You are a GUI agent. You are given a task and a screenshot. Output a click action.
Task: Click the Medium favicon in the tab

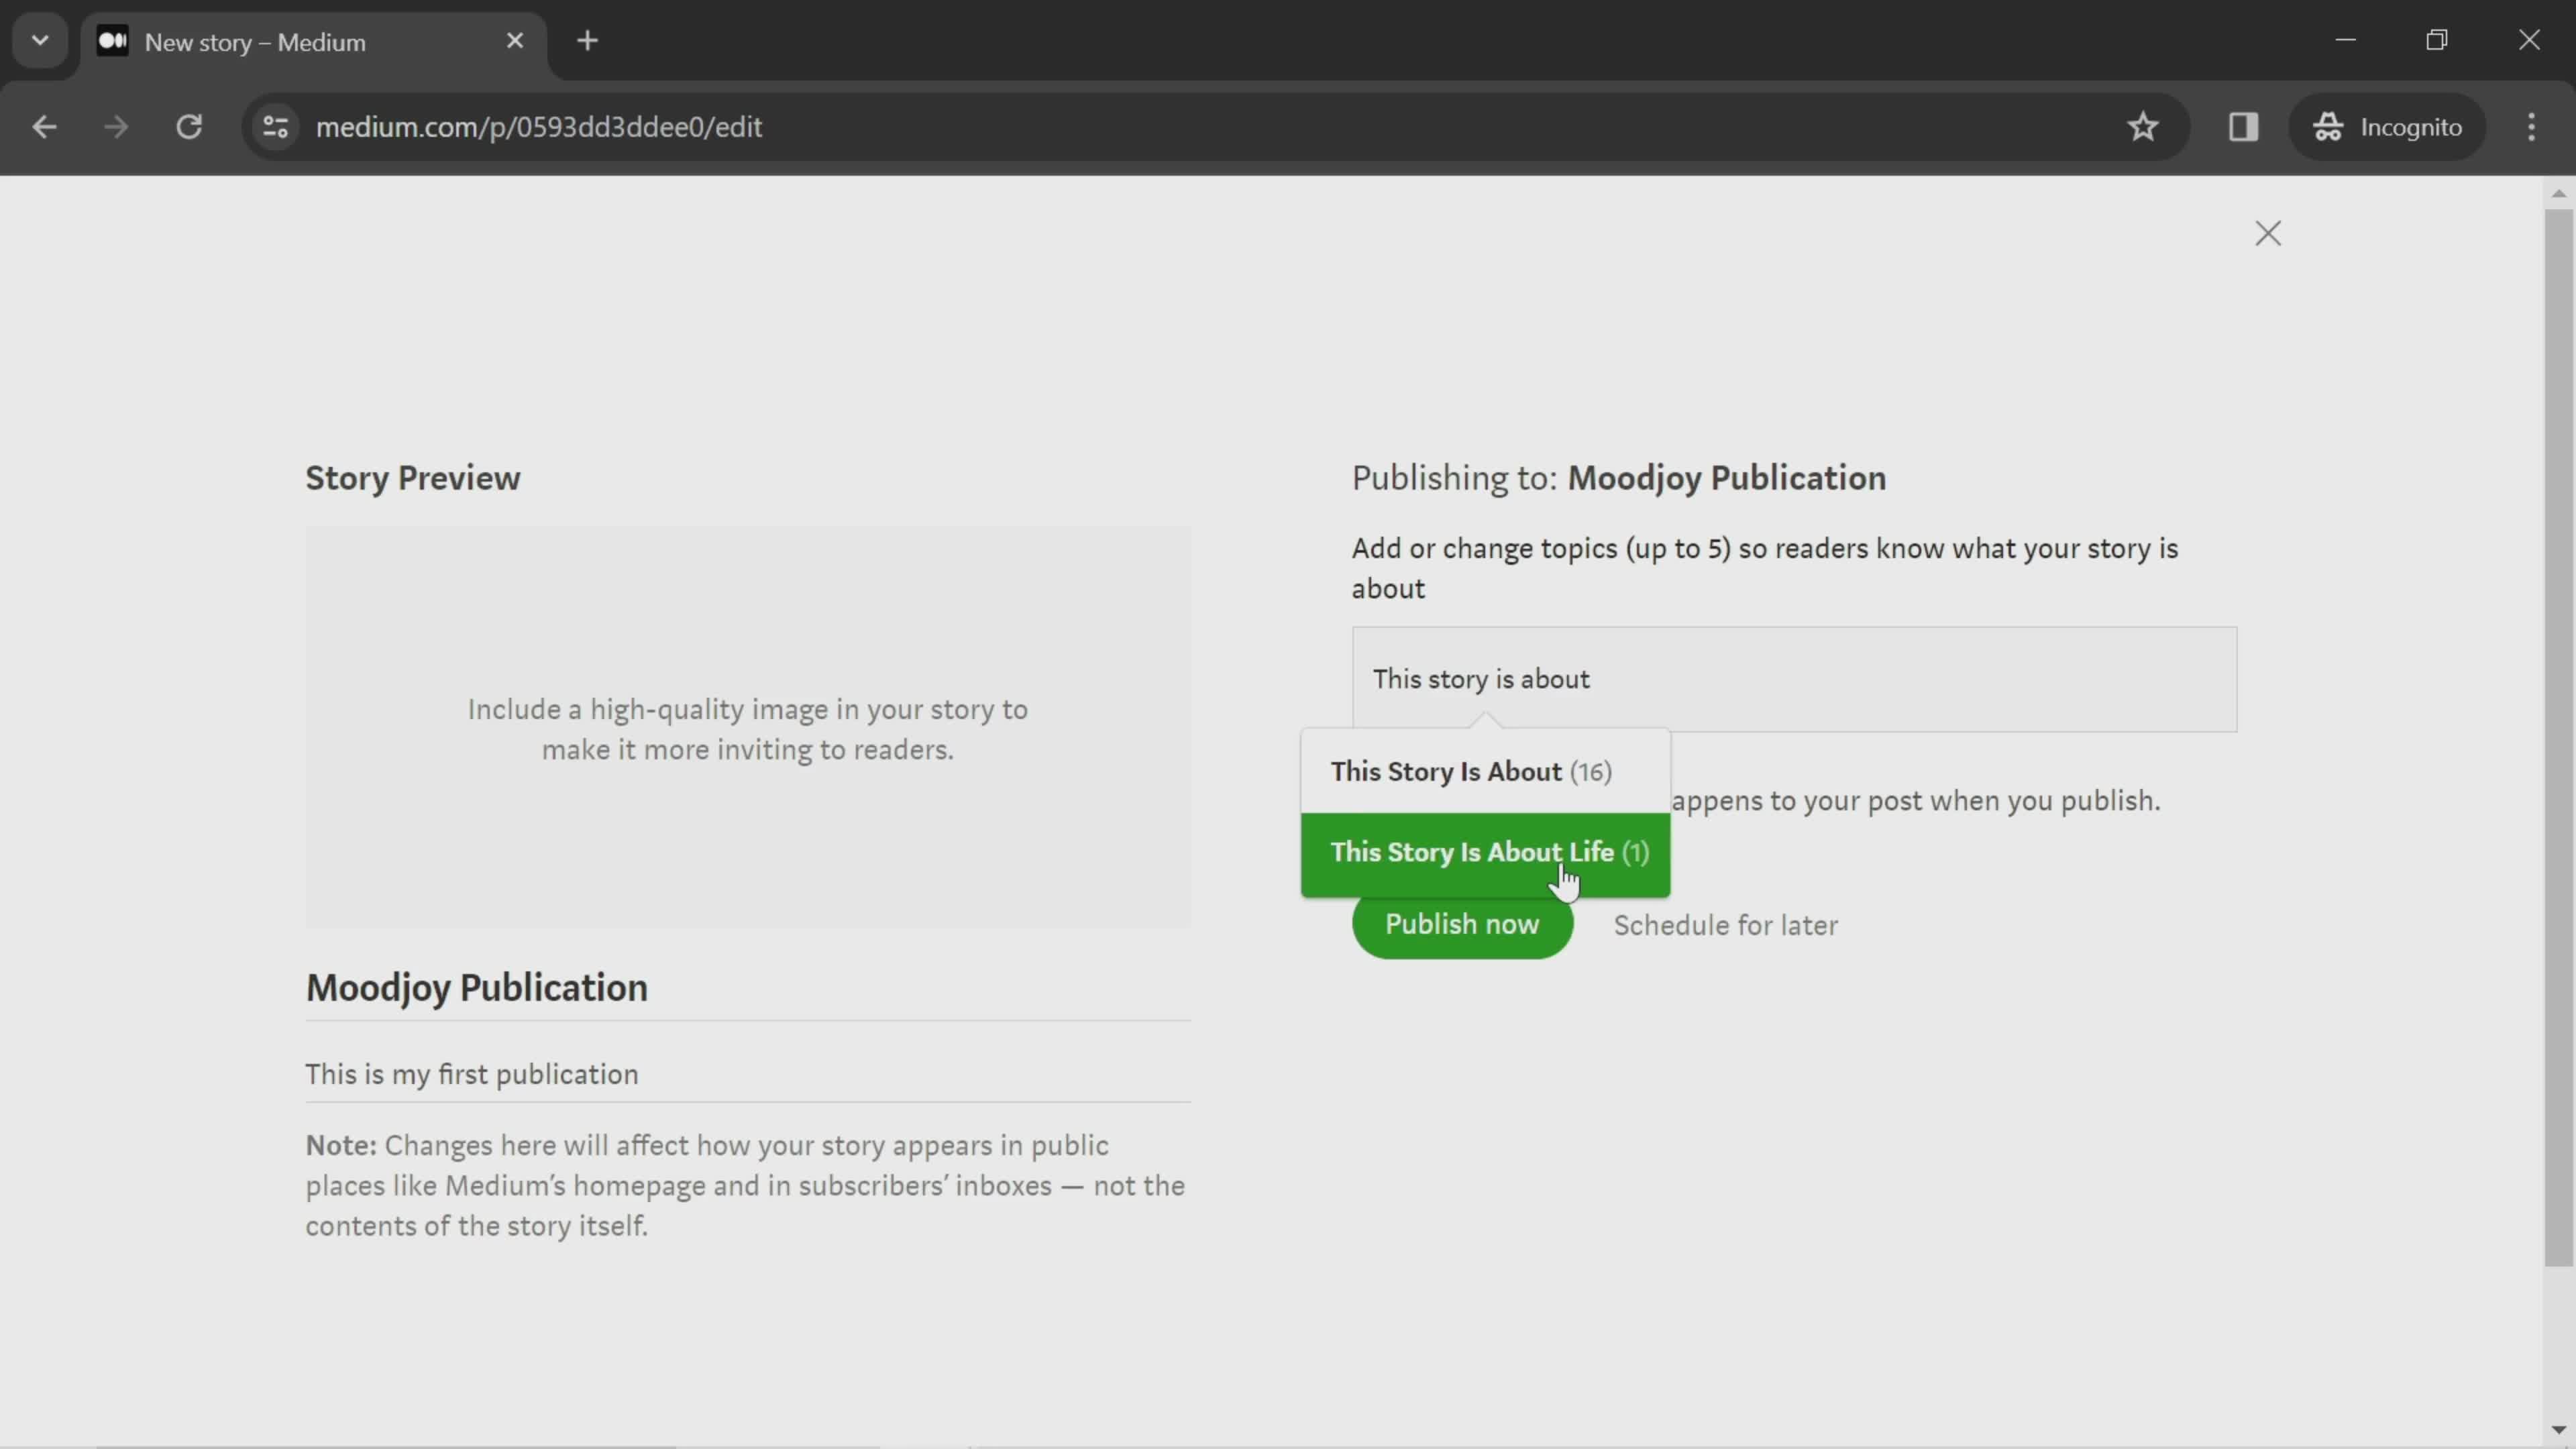[113, 41]
